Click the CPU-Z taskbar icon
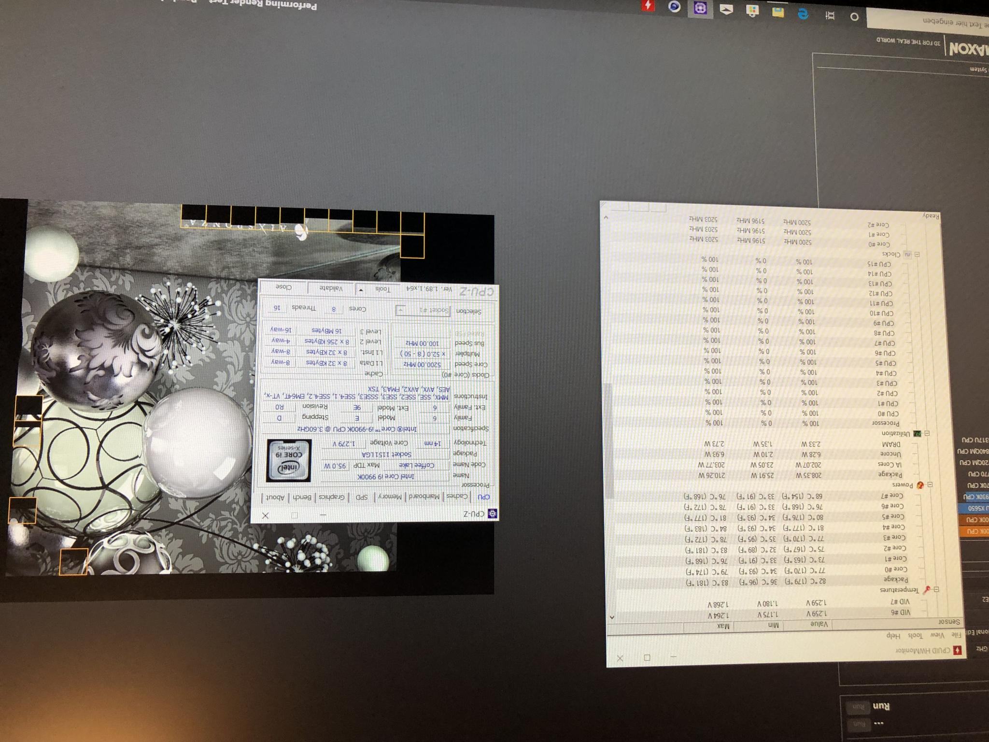This screenshot has height=742, width=989. pos(700,8)
